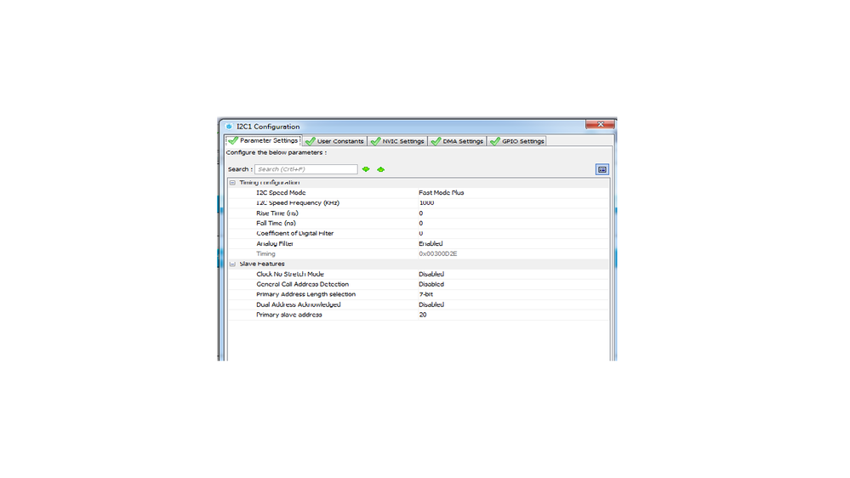Switch to GPIO Settings tab
The width and height of the screenshot is (850, 478).
[517, 141]
